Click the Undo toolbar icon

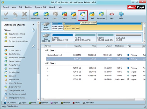coord(15,15)
